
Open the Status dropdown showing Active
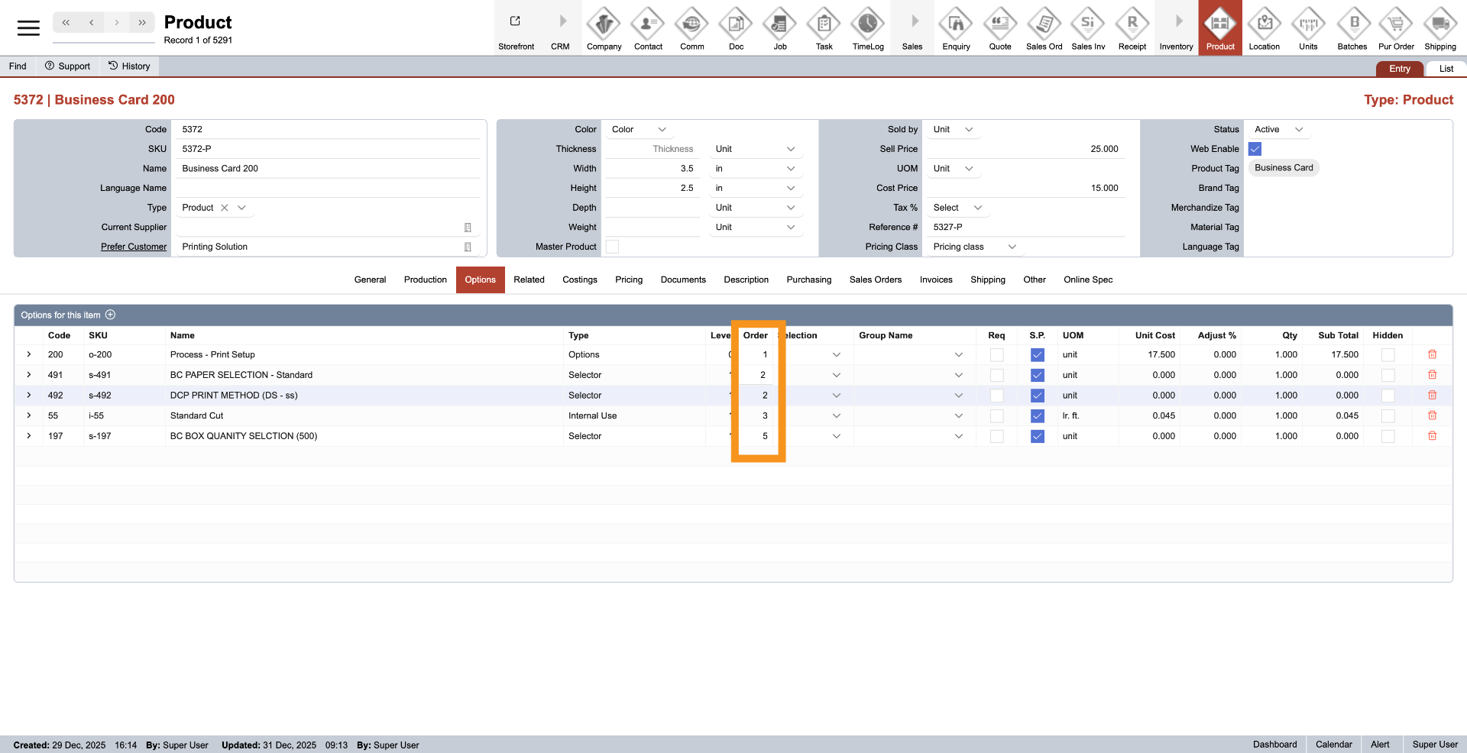click(1278, 129)
